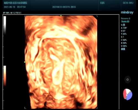This screenshot has height=110, width=138.
Task: Click the date 2021-06-10 in header
Action: pos(9,7)
